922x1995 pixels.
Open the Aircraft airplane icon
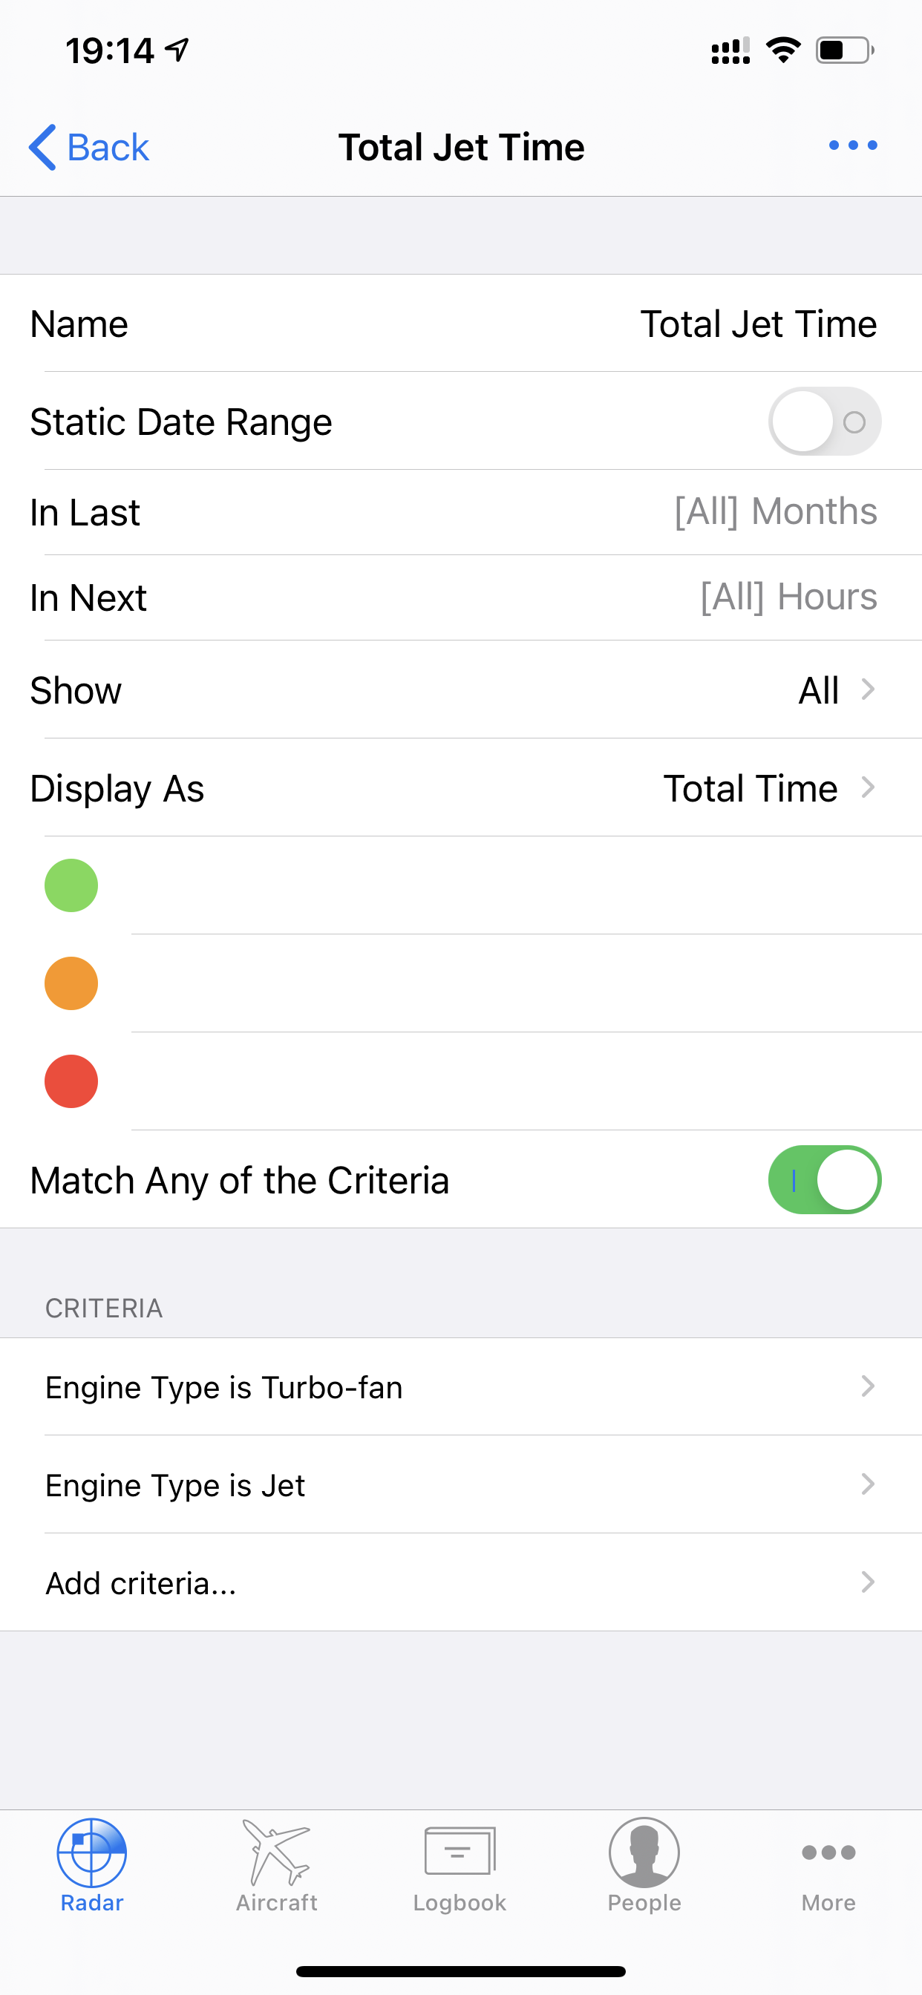(x=276, y=1852)
